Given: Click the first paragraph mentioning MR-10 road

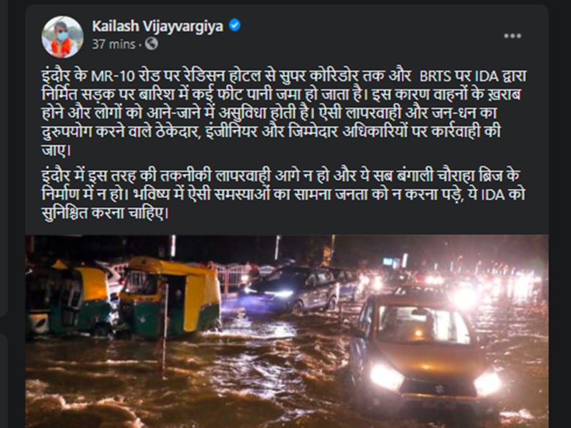Looking at the screenshot, I should point(284,113).
